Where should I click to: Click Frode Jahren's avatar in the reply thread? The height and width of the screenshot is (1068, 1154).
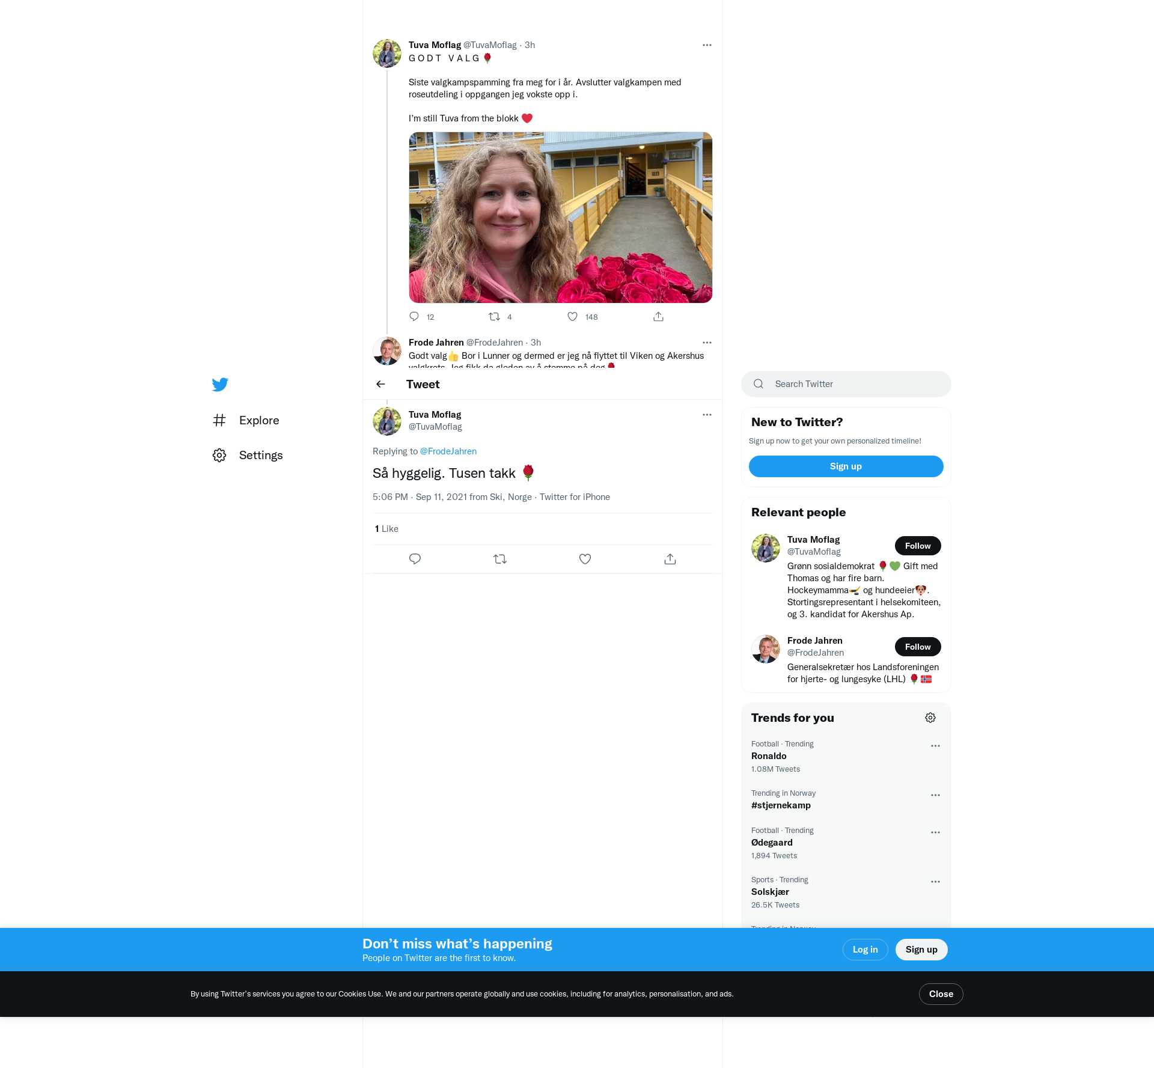coord(387,351)
